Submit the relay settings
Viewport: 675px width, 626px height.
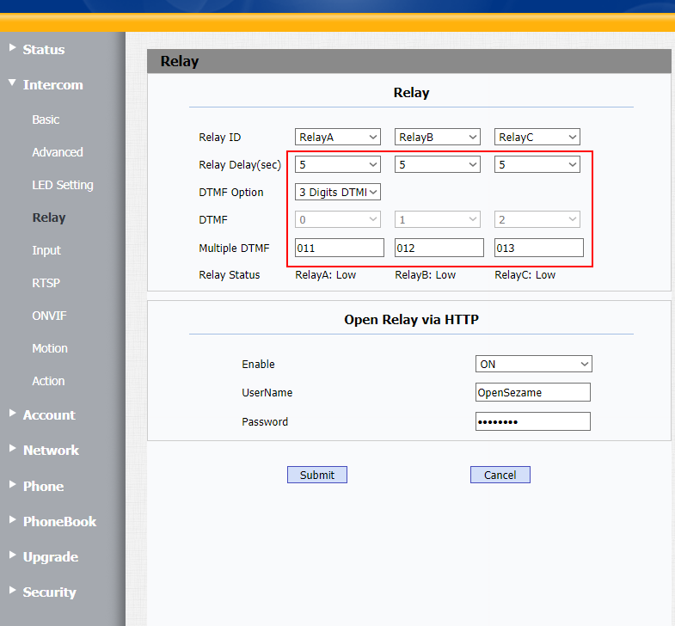coord(317,475)
